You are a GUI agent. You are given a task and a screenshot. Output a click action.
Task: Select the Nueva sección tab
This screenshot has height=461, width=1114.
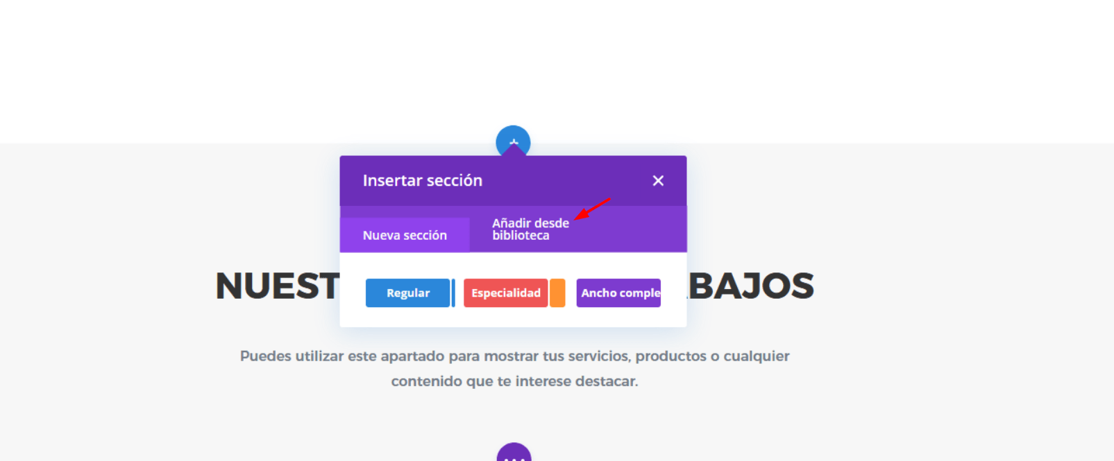[x=405, y=236]
